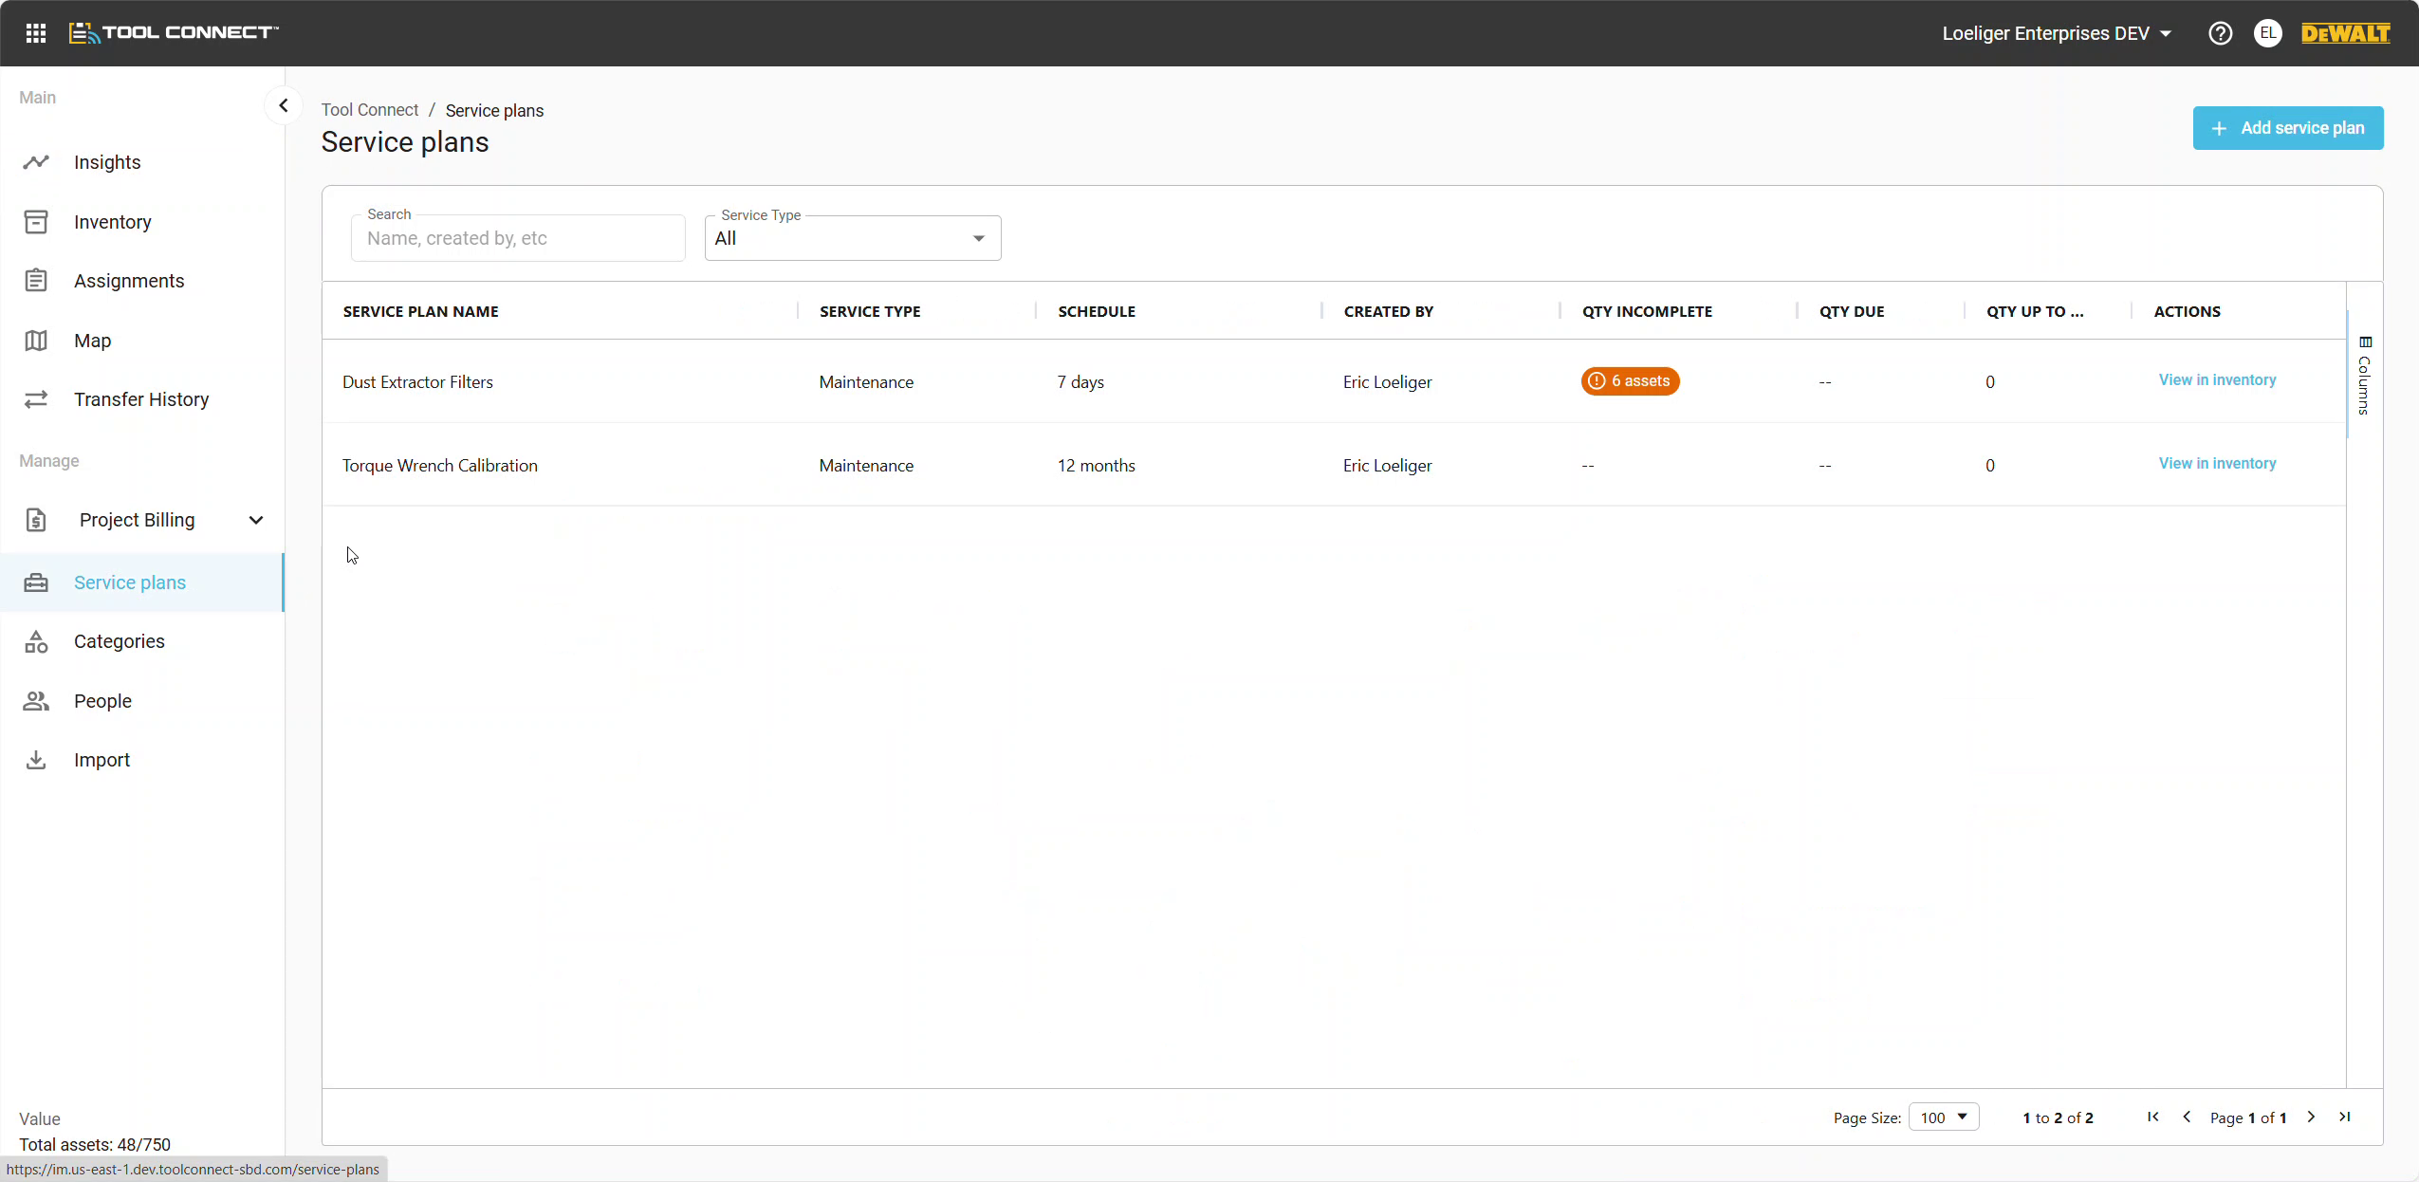This screenshot has height=1182, width=2419.
Task: Sort by Qty Up To column header
Action: pos(2035,311)
